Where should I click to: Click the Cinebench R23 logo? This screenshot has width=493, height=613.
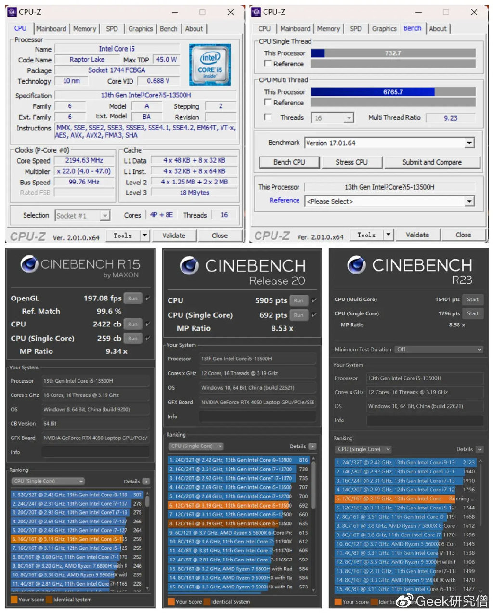tap(357, 265)
